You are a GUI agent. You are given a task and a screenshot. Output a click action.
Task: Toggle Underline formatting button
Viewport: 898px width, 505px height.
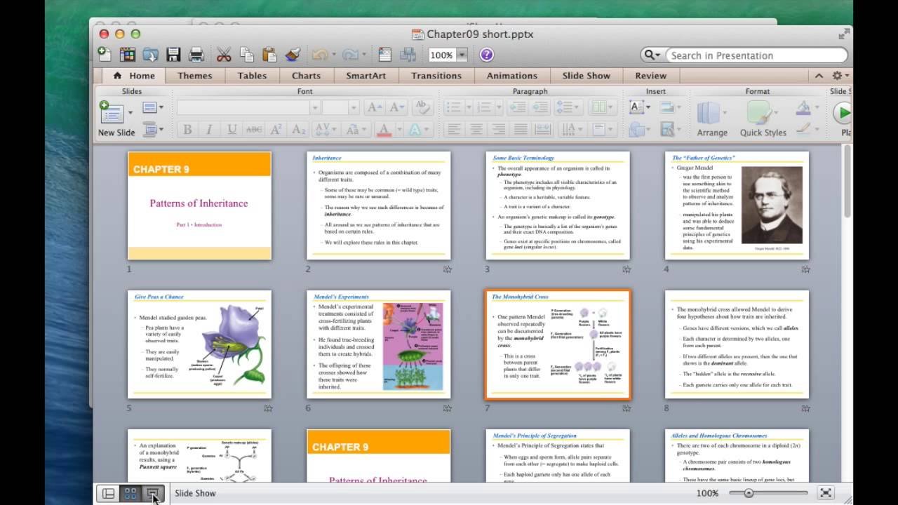click(x=232, y=129)
